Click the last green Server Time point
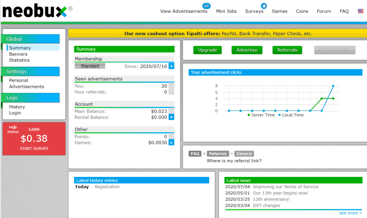The height and width of the screenshot is (218, 367). pyautogui.click(x=333, y=99)
